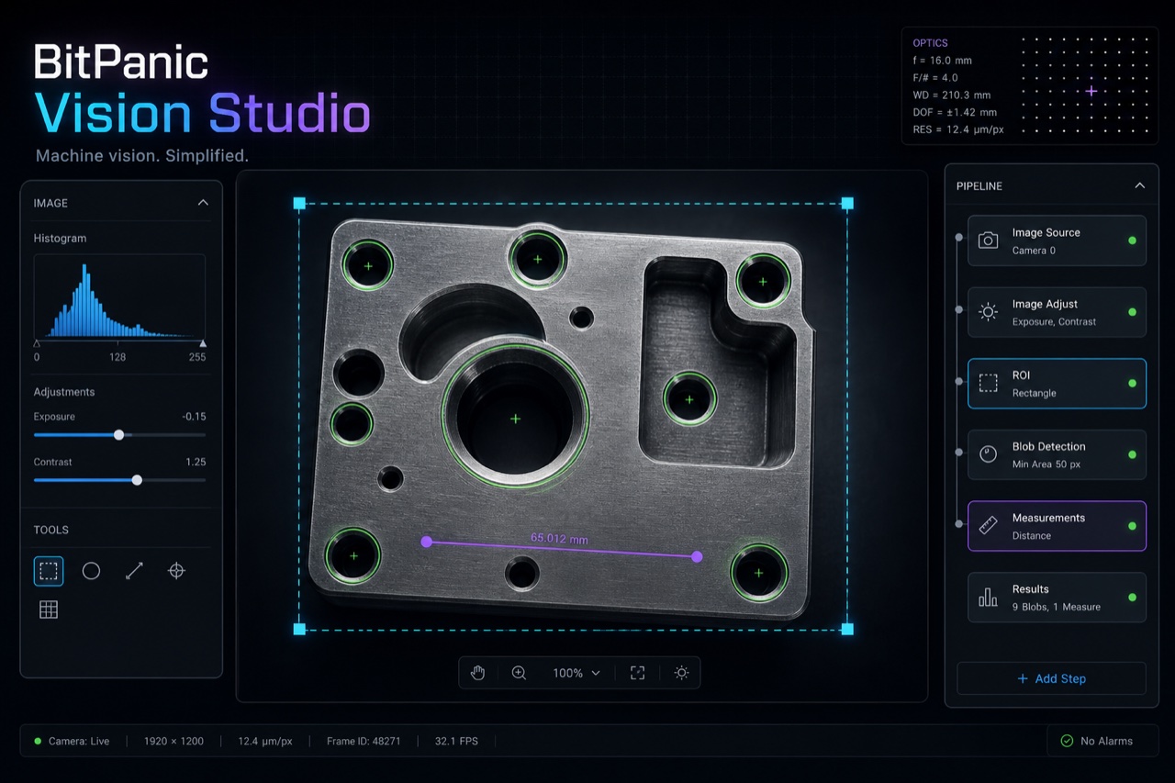Click the large center hole blob marker
This screenshot has width=1175, height=783.
tap(515, 419)
